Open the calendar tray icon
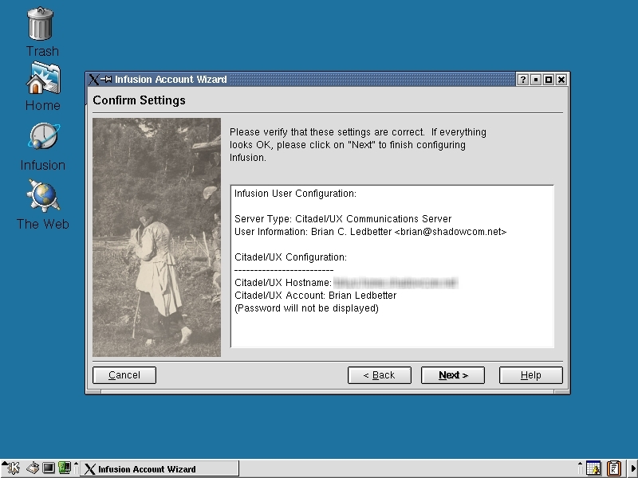The height and width of the screenshot is (478, 638). 593,468
